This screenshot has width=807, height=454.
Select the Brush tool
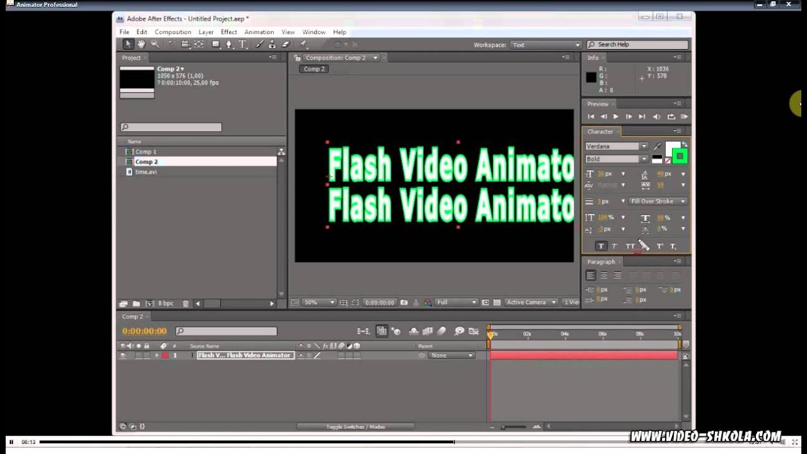pos(259,44)
